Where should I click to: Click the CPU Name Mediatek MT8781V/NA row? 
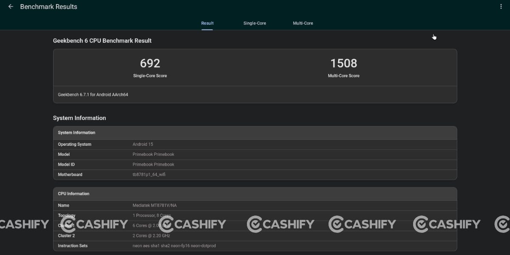pyautogui.click(x=255, y=205)
